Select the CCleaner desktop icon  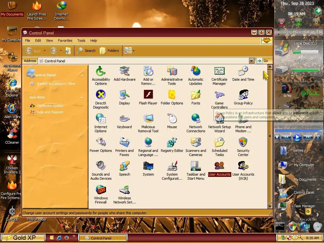pyautogui.click(x=12, y=136)
